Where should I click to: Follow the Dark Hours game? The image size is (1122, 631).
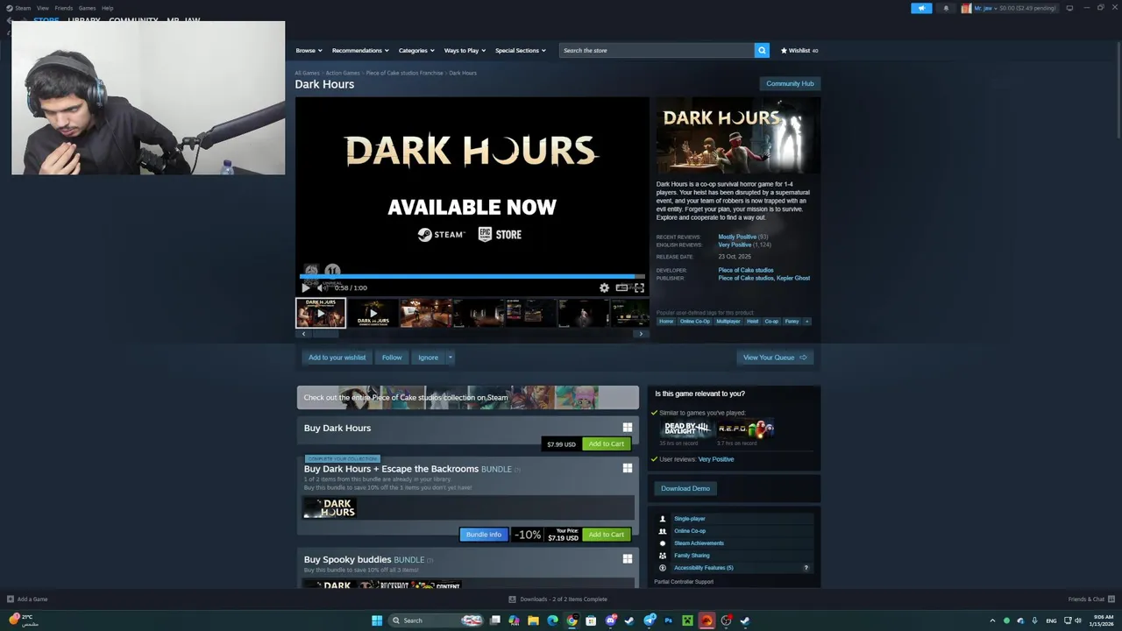pyautogui.click(x=392, y=357)
